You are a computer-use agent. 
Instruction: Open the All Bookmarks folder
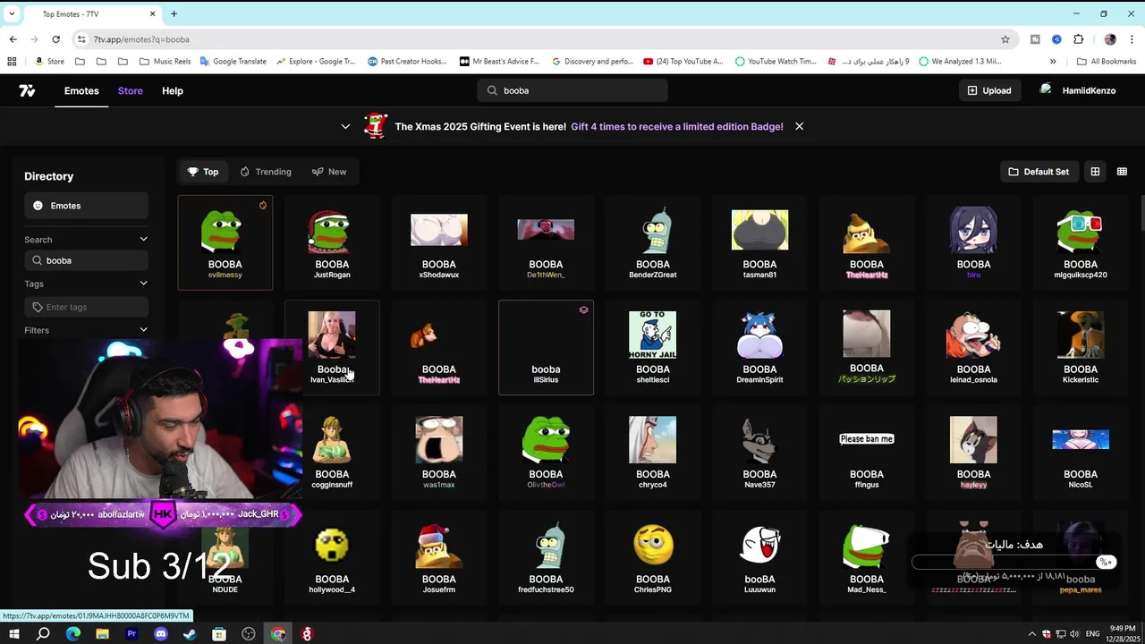point(1107,62)
